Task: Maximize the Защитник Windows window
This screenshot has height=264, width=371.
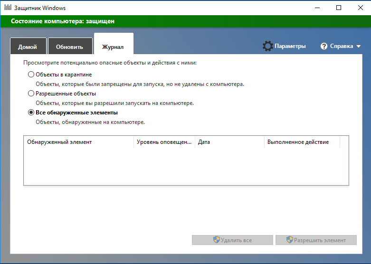Action: tap(339, 8)
